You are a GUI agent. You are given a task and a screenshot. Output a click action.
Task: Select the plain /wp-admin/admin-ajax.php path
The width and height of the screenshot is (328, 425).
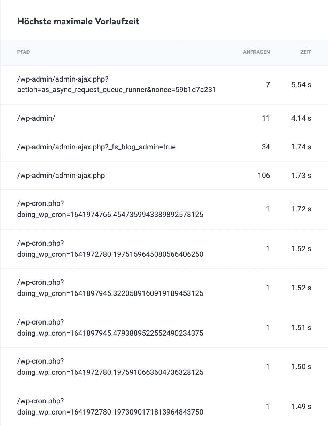pyautogui.click(x=61, y=175)
